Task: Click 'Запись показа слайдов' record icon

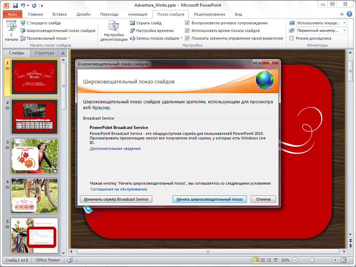Action: click(132, 38)
